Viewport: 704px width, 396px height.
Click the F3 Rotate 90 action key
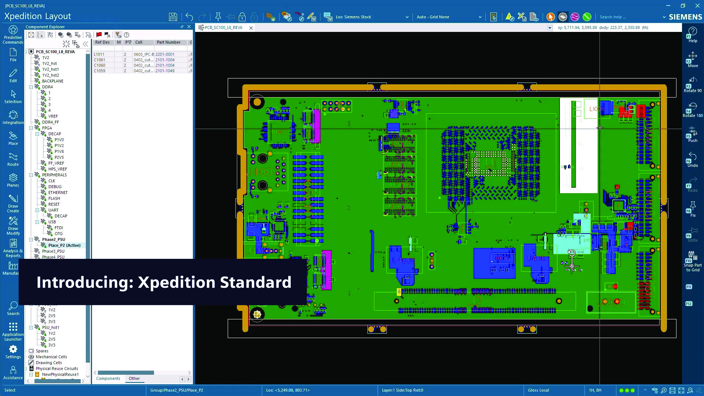click(x=693, y=85)
